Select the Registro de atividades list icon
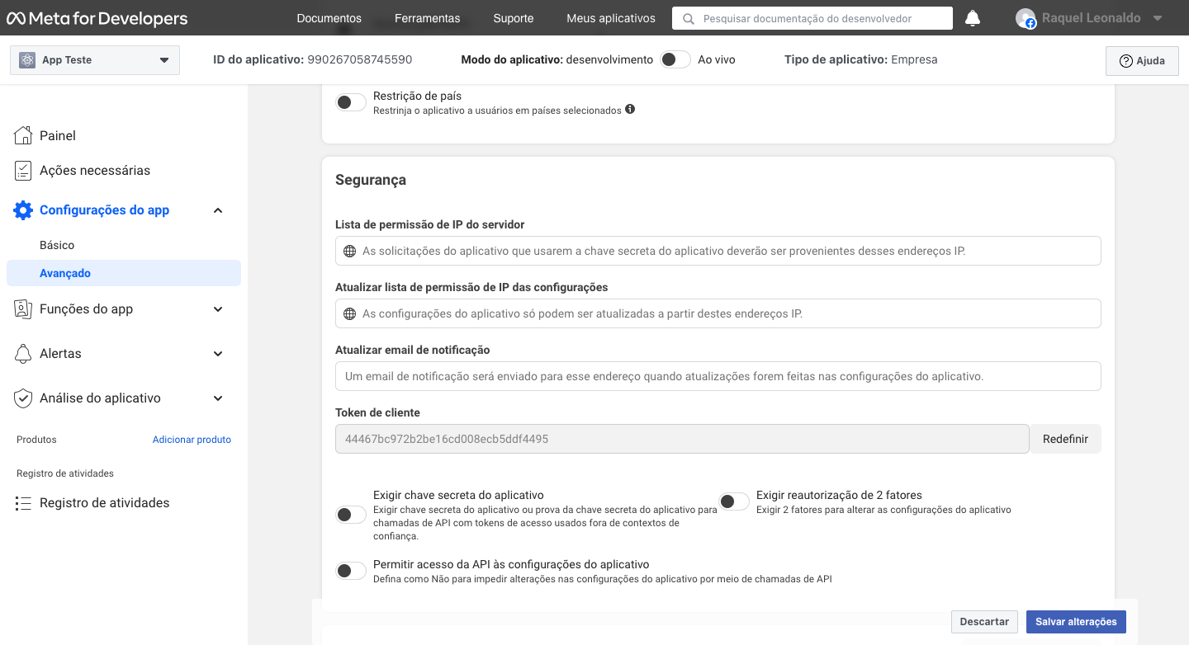Screen dimensions: 1189x645 click(x=23, y=501)
